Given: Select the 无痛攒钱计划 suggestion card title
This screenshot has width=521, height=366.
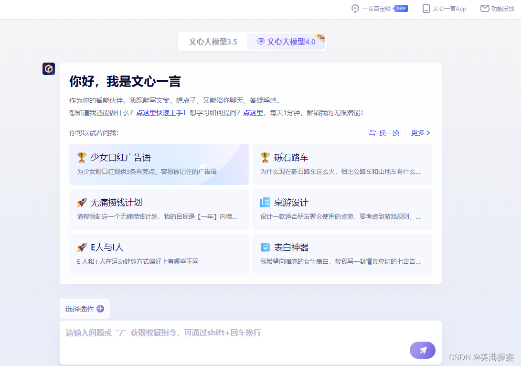Looking at the screenshot, I should pyautogui.click(x=117, y=202).
